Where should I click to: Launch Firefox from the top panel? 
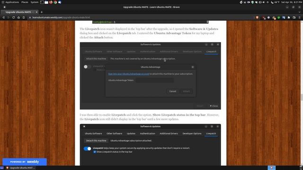[x=51, y=2]
